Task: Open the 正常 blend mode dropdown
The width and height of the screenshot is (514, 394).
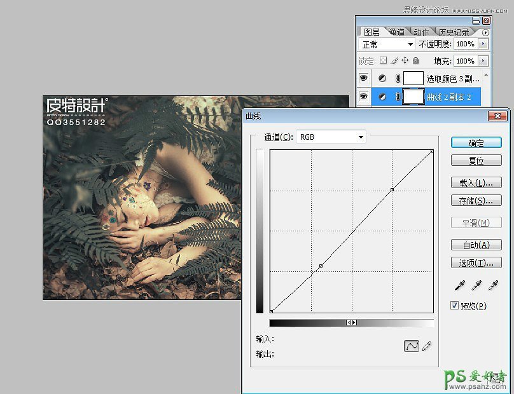Action: (x=387, y=44)
